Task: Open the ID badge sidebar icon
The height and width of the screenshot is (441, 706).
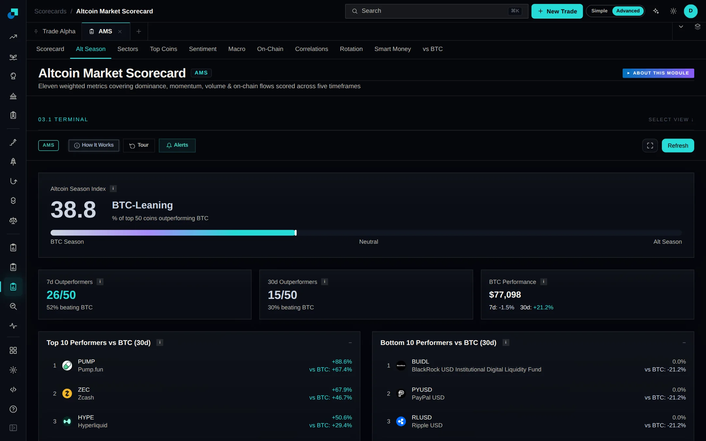Action: point(13,115)
